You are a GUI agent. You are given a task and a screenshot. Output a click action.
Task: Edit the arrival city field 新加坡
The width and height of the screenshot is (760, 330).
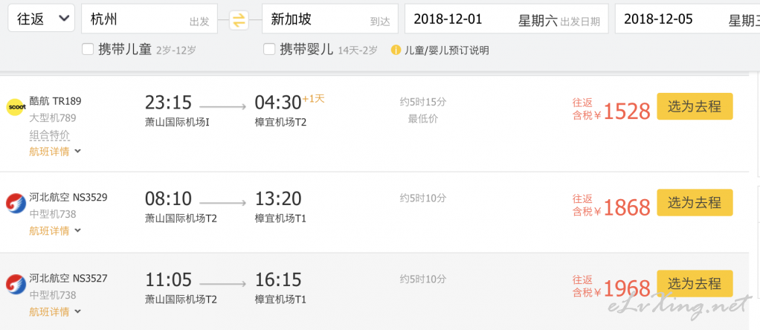pyautogui.click(x=330, y=19)
